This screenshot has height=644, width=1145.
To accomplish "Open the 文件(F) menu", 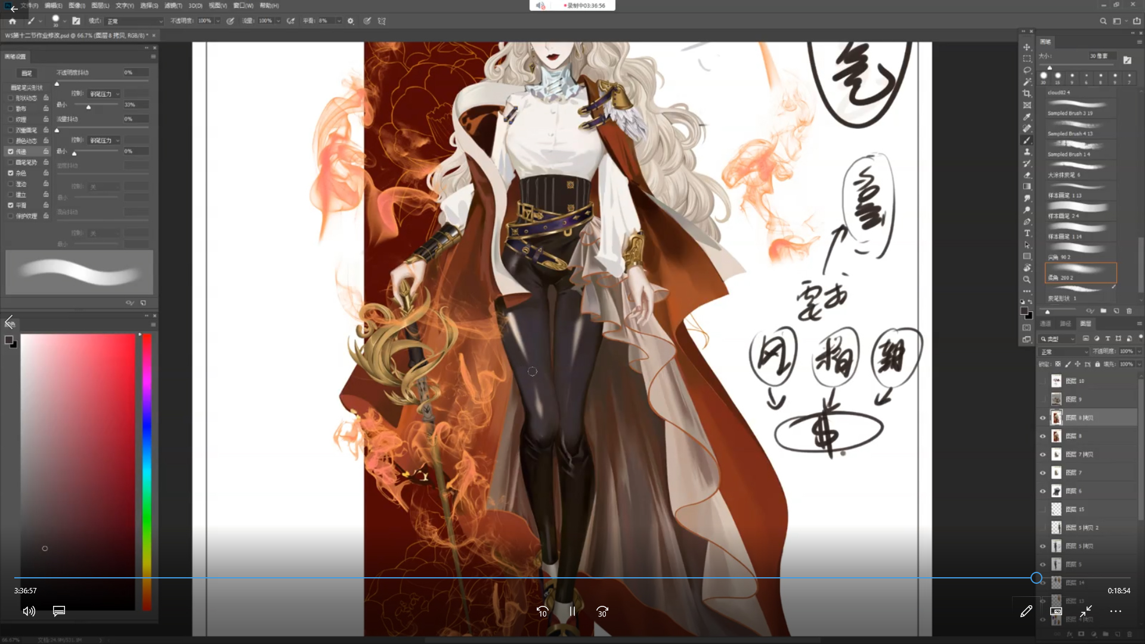I will pos(29,5).
